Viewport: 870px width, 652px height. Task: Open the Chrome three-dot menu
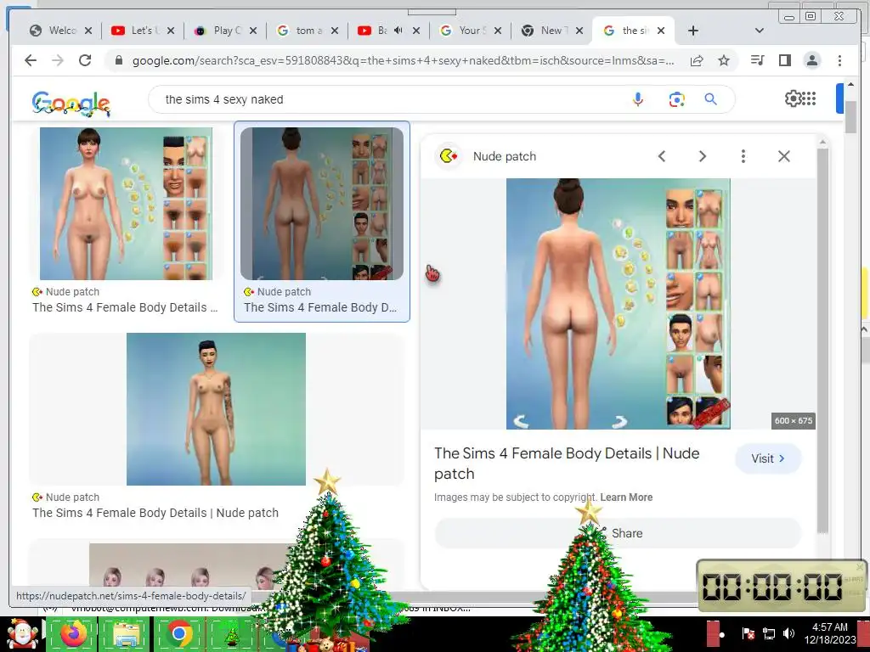tap(839, 60)
